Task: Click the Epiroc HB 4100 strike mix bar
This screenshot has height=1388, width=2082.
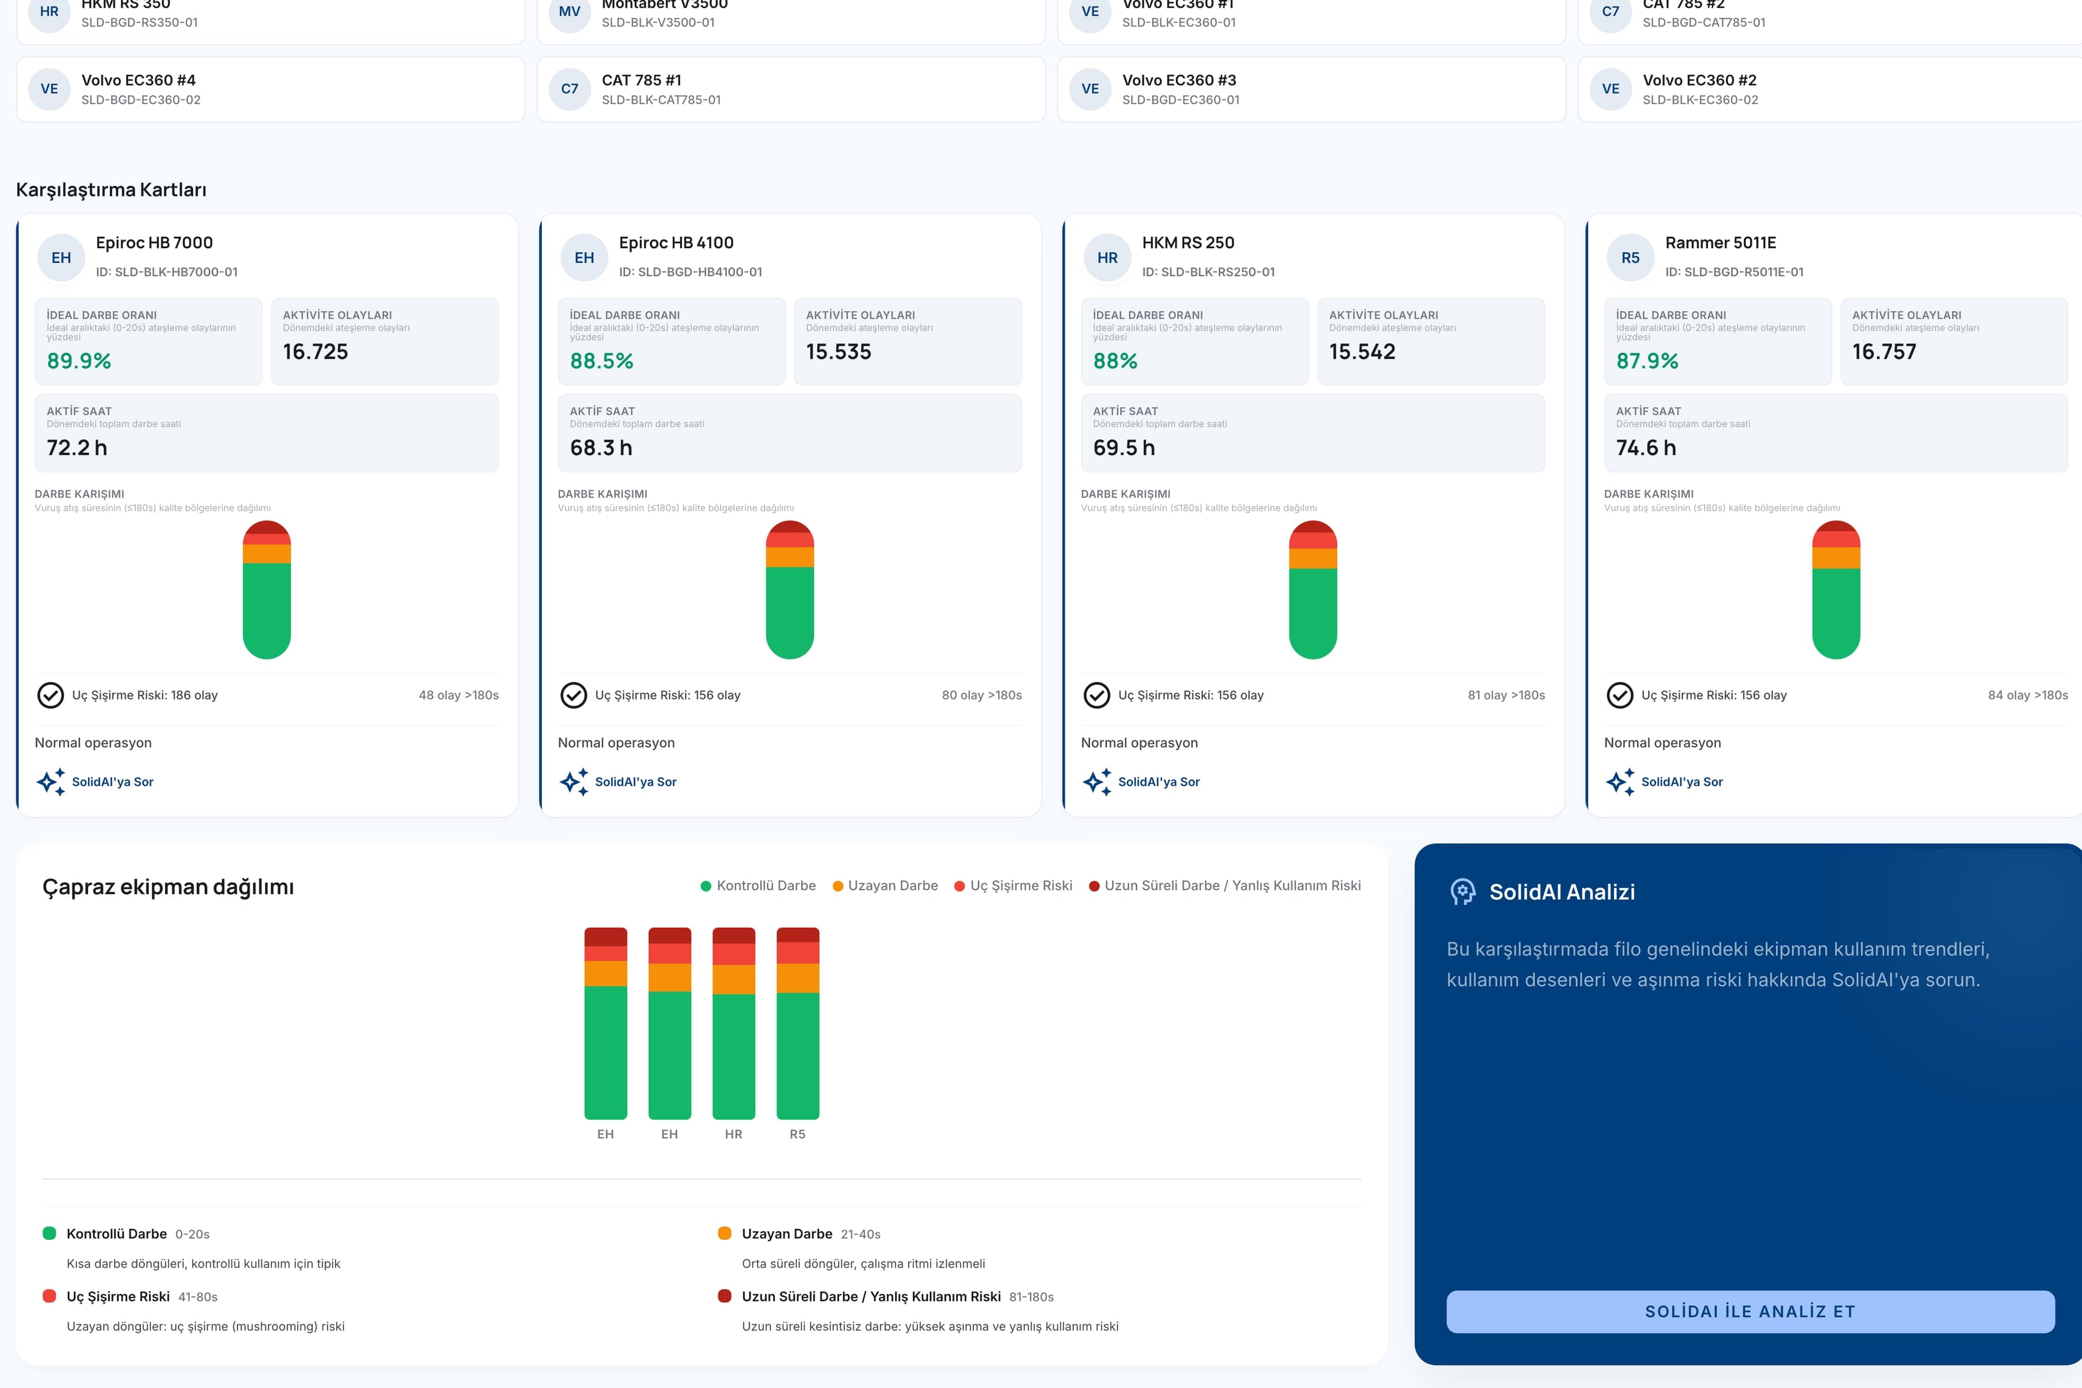Action: pos(789,590)
